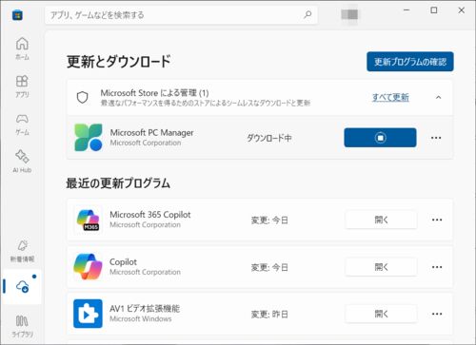This screenshot has width=476, height=345.
Task: Click the user profile avatar
Action: pyautogui.click(x=349, y=14)
